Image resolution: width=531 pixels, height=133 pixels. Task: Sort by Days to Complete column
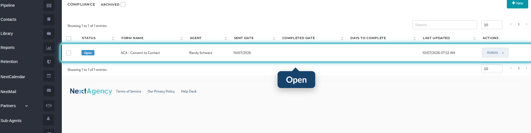pos(414,39)
